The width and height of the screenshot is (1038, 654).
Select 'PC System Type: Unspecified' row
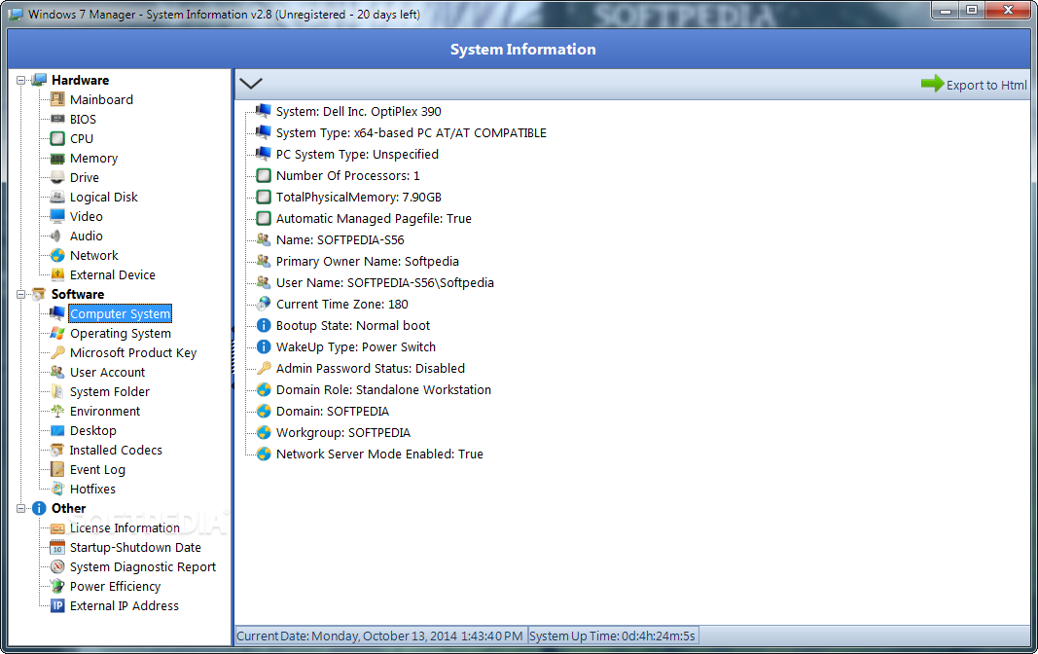[x=357, y=154]
